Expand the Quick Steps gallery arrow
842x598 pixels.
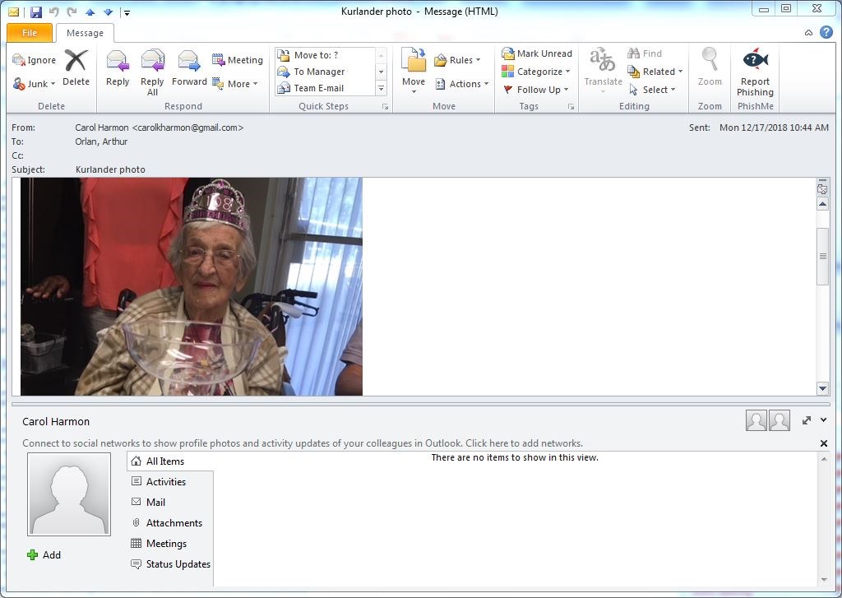click(x=381, y=88)
